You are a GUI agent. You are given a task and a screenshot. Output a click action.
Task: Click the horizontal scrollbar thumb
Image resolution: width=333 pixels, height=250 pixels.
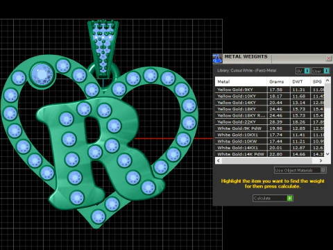tap(267, 160)
